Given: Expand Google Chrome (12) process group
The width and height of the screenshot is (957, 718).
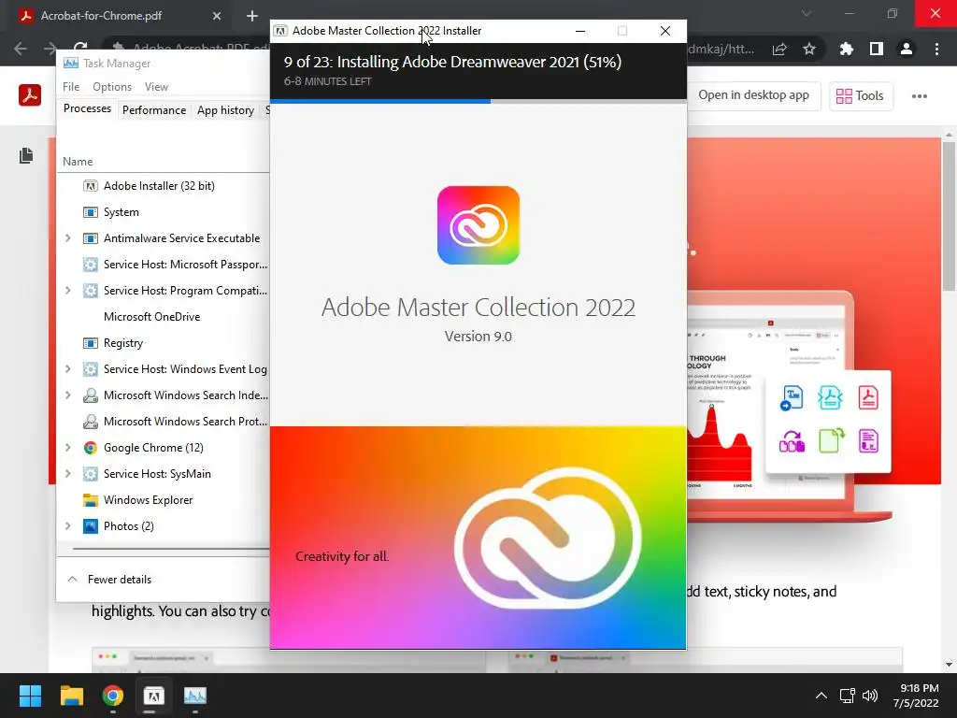Looking at the screenshot, I should point(67,448).
